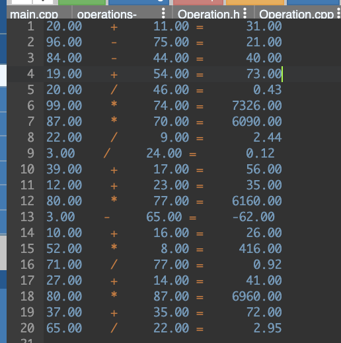The width and height of the screenshot is (341, 343).
Task: Click the value 52.00 on line 15
Action: [x=64, y=249]
